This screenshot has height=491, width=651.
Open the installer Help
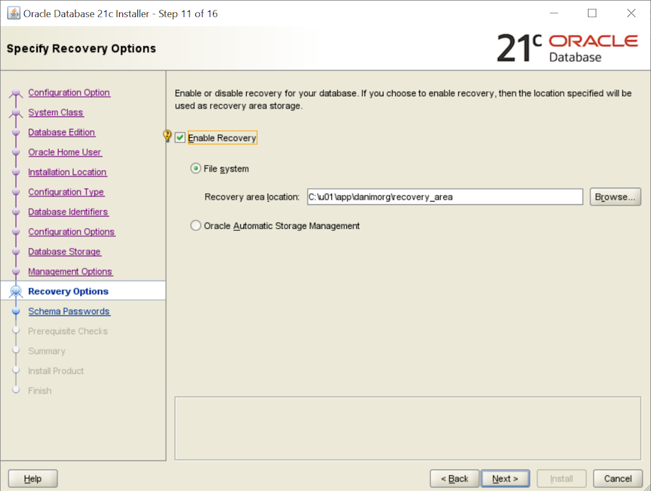click(x=33, y=479)
